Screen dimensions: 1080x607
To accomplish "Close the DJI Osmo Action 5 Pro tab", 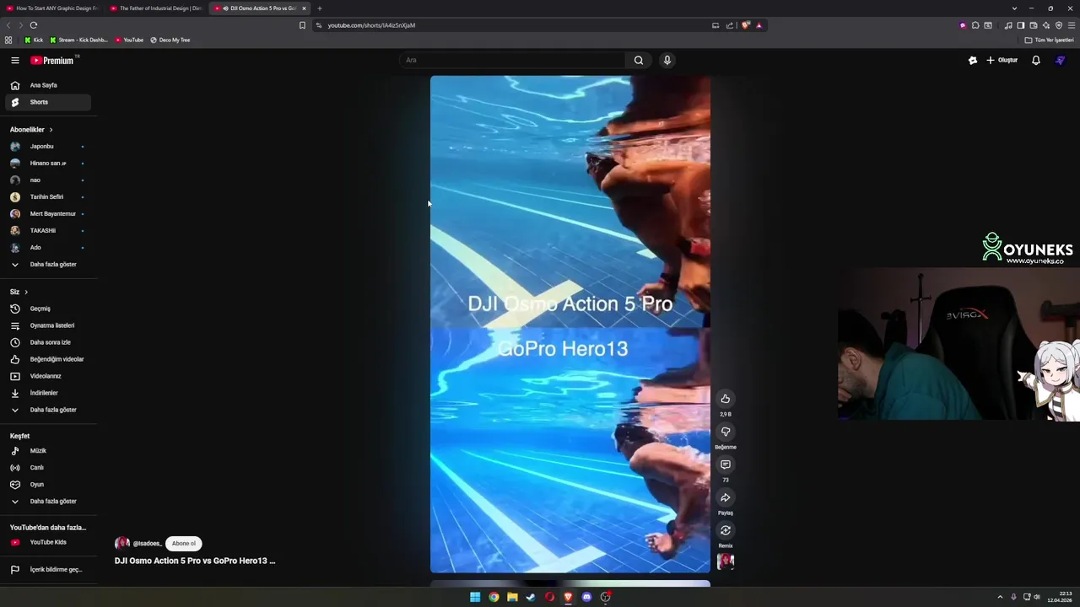I will coord(304,8).
